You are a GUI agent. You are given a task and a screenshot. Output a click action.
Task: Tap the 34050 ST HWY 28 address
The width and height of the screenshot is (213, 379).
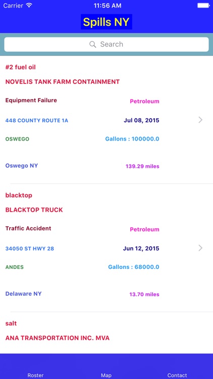click(30, 249)
